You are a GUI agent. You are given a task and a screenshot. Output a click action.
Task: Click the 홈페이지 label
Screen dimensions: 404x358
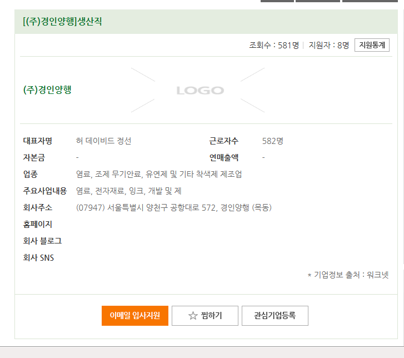pyautogui.click(x=38, y=224)
